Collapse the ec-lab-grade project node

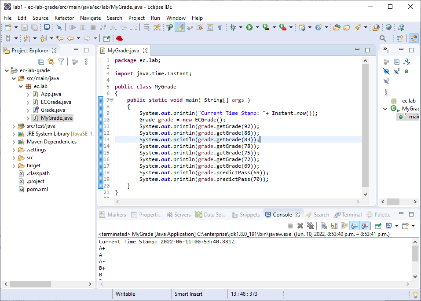click(x=7, y=70)
